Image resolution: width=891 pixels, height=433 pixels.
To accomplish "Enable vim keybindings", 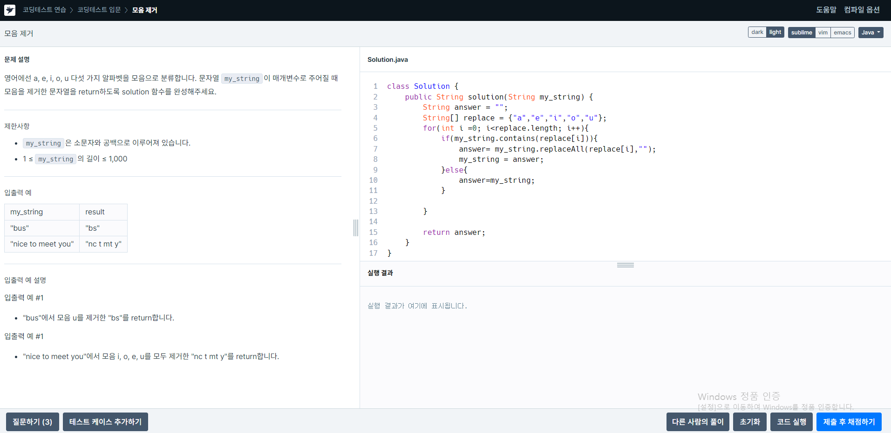I will (x=823, y=33).
